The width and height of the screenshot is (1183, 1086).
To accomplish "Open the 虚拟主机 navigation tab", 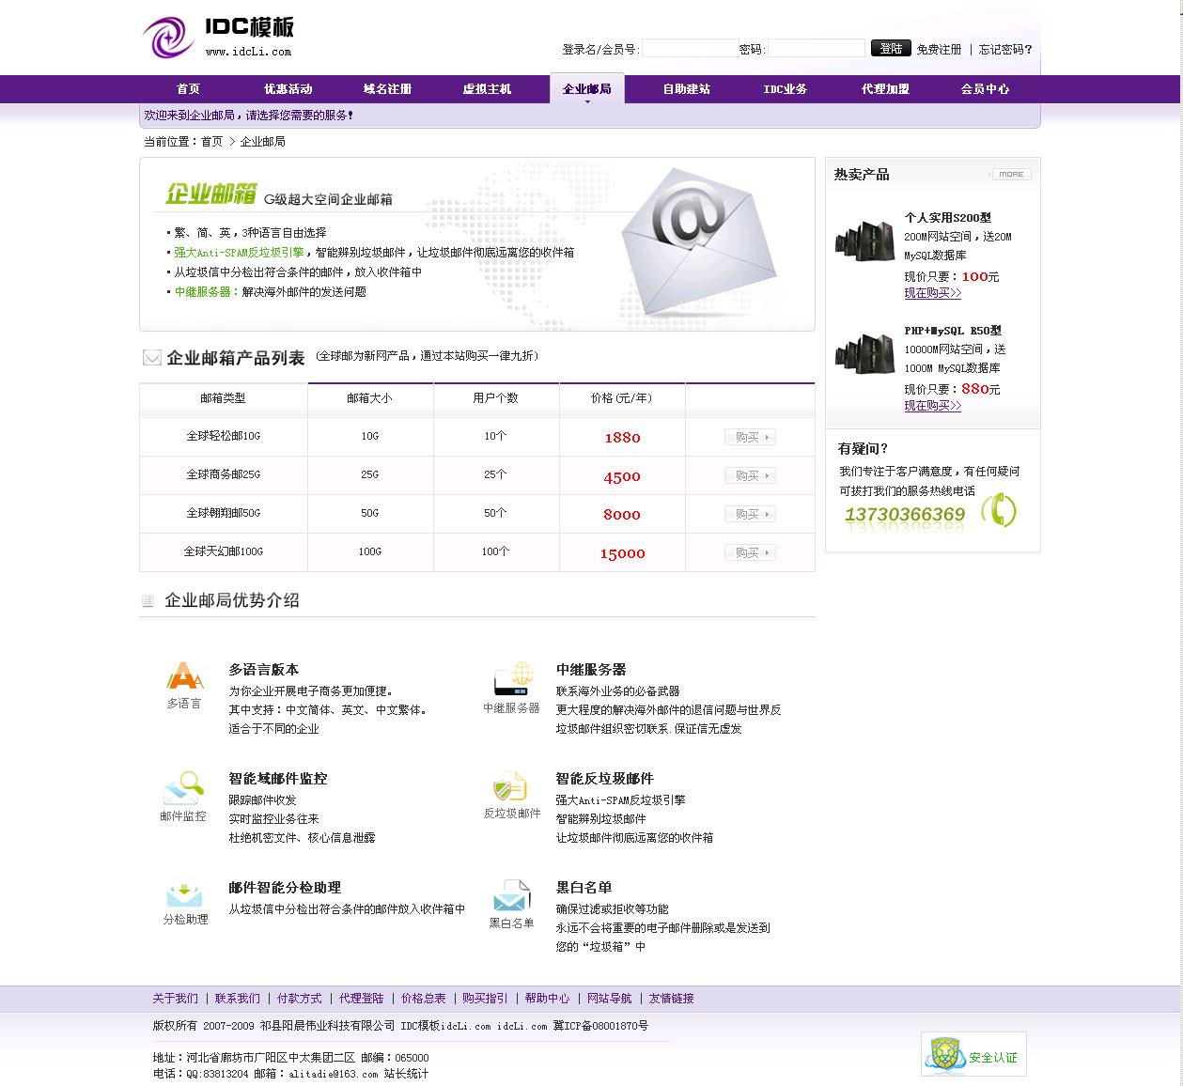I will point(487,89).
